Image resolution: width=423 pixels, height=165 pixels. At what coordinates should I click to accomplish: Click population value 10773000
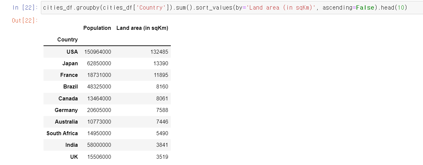point(99,122)
